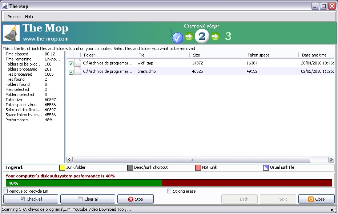Click the Files processed value 1085

tap(49, 74)
